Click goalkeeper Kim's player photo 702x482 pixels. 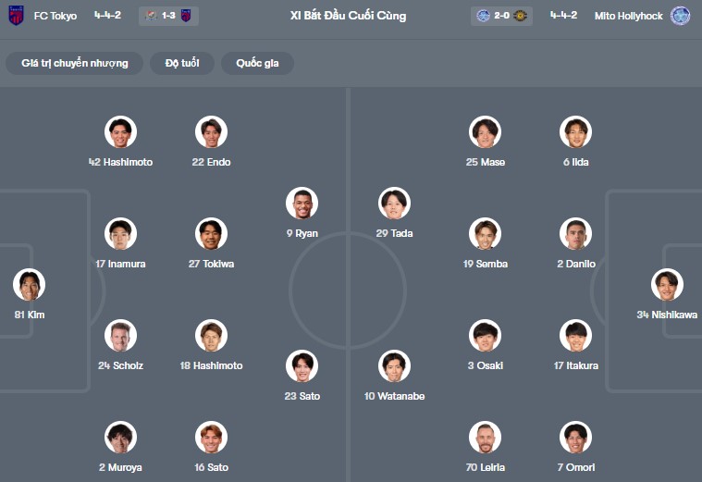pos(29,285)
